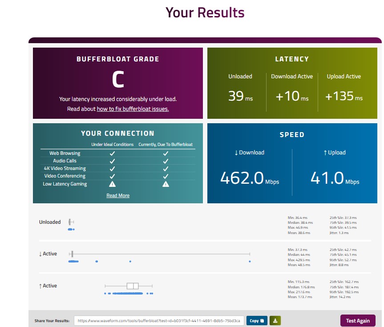Click the share results URL field

159,321
